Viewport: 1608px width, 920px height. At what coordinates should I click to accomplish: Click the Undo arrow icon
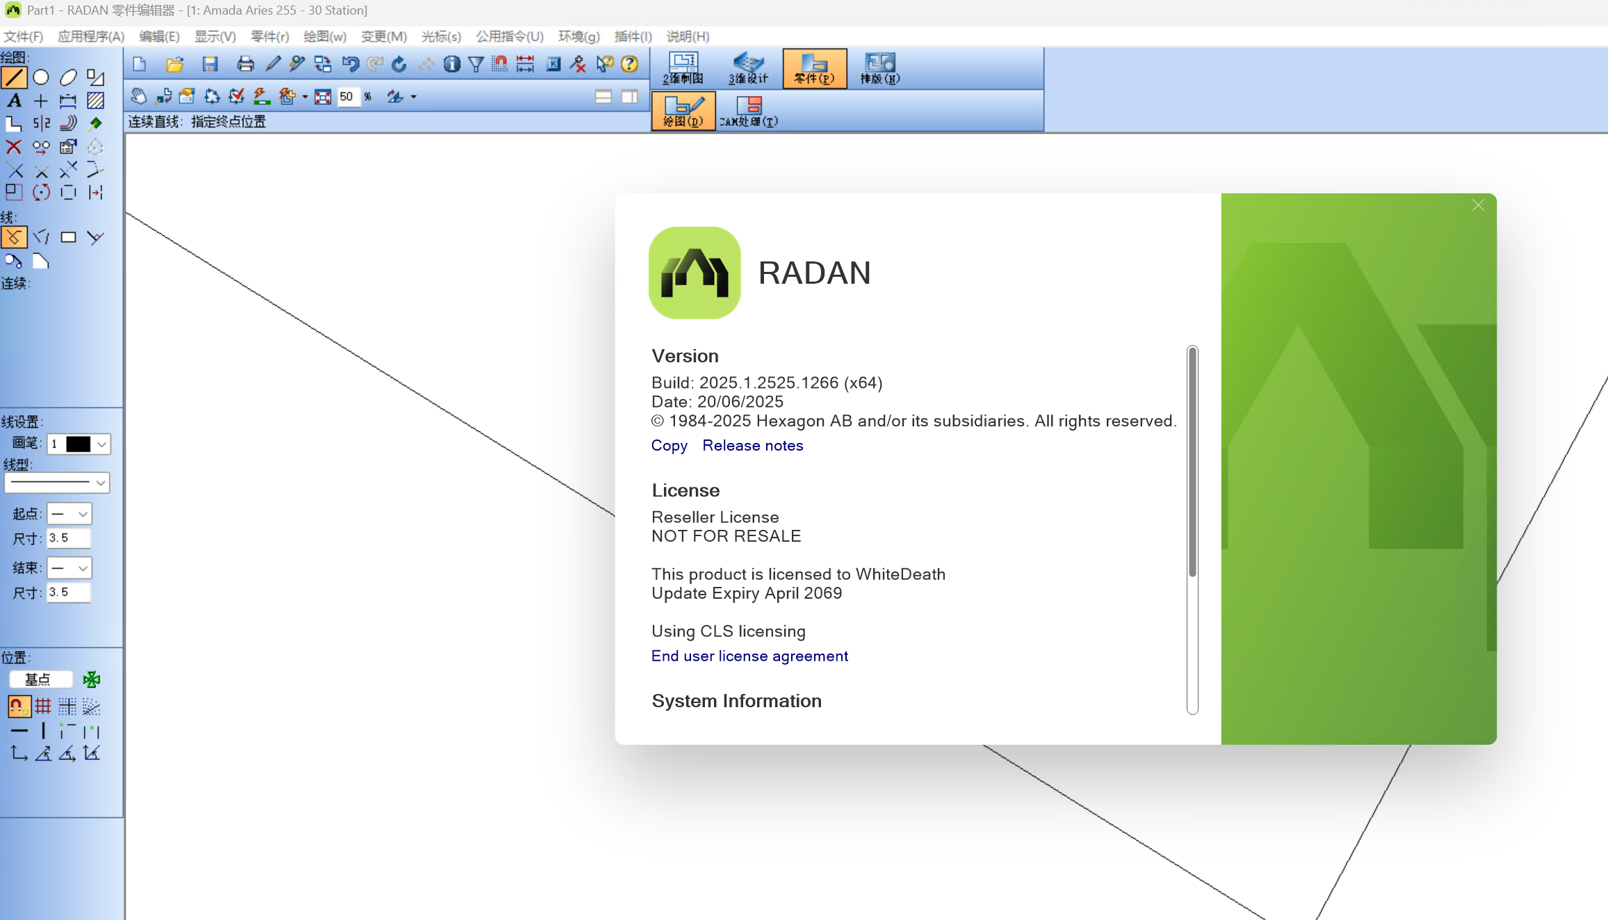click(x=350, y=65)
